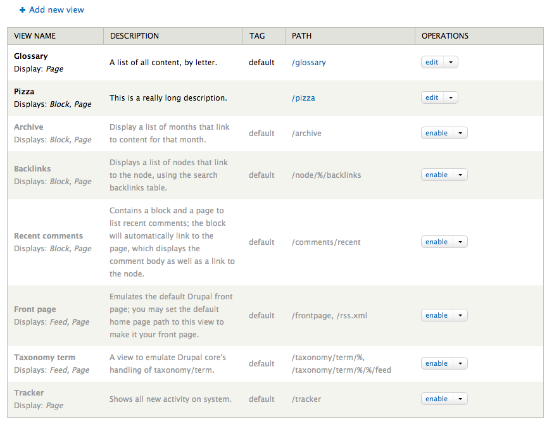Open operations dropdown arrow for Front page

(460, 315)
